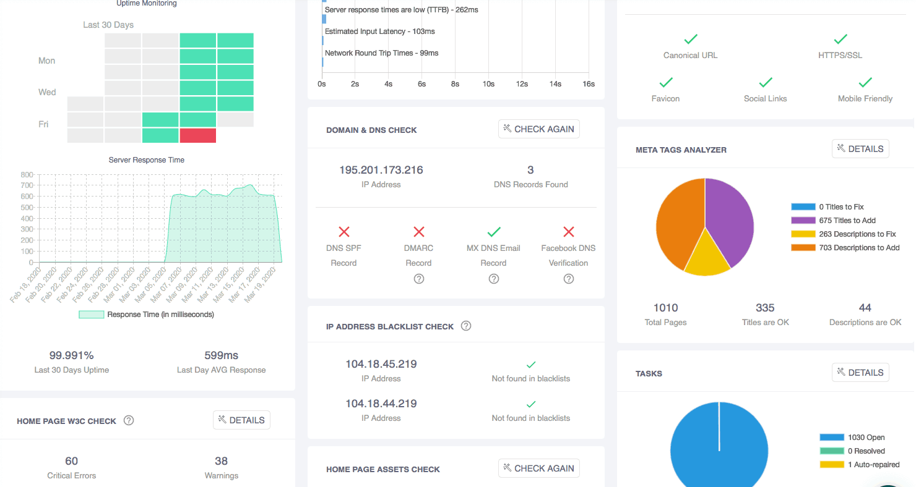This screenshot has height=487, width=916.
Task: Open Details for Home Page W3C Check
Action: pyautogui.click(x=241, y=420)
